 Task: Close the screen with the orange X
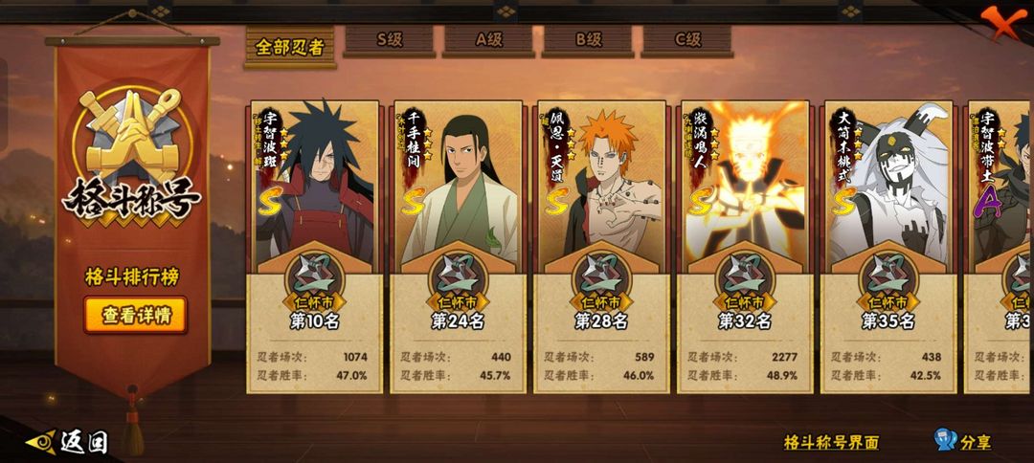coord(1002,23)
